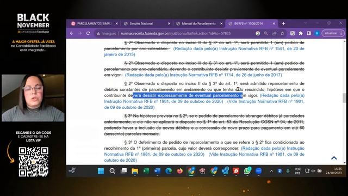Close the Simples Nacional tab
This screenshot has height=196, width=348.
coord(169,23)
